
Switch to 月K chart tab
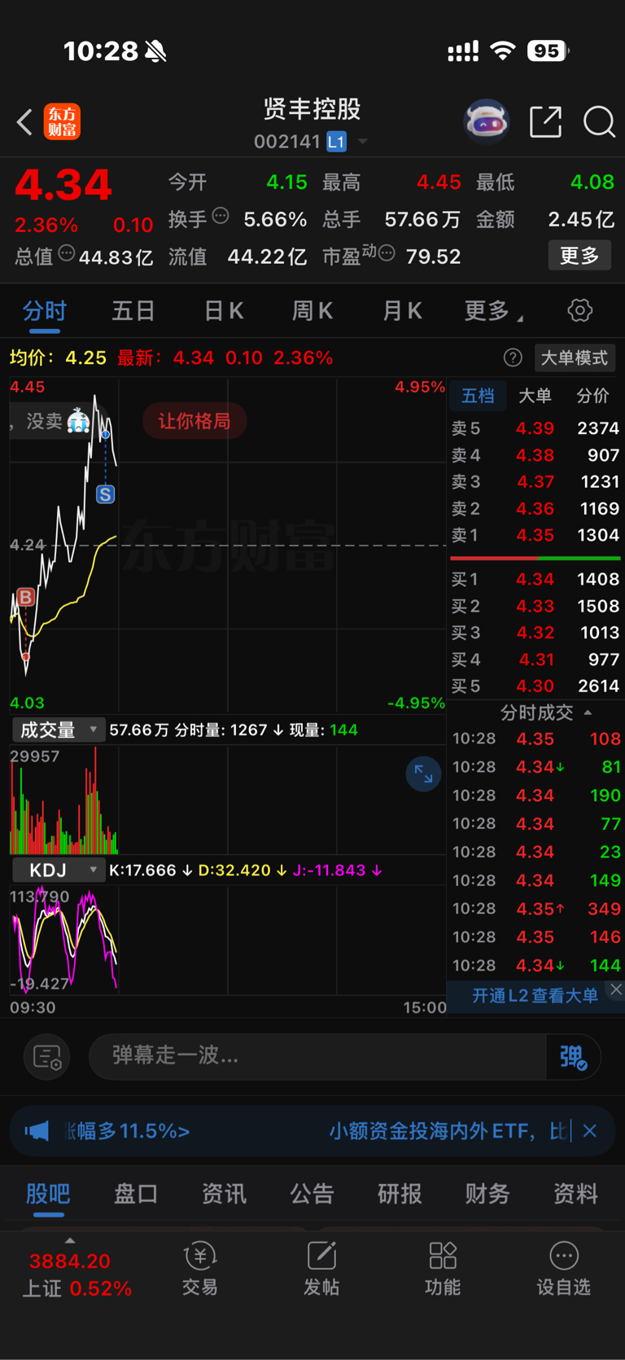click(401, 310)
